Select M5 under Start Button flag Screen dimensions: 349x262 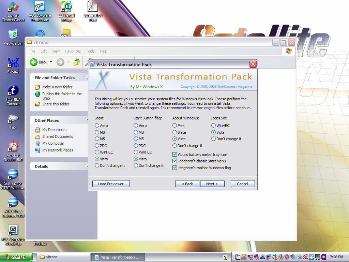[x=136, y=139]
